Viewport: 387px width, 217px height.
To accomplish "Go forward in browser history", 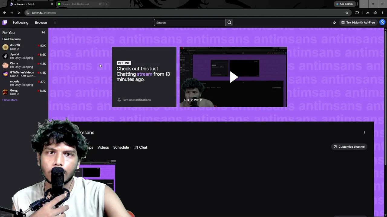I will (x=12, y=13).
